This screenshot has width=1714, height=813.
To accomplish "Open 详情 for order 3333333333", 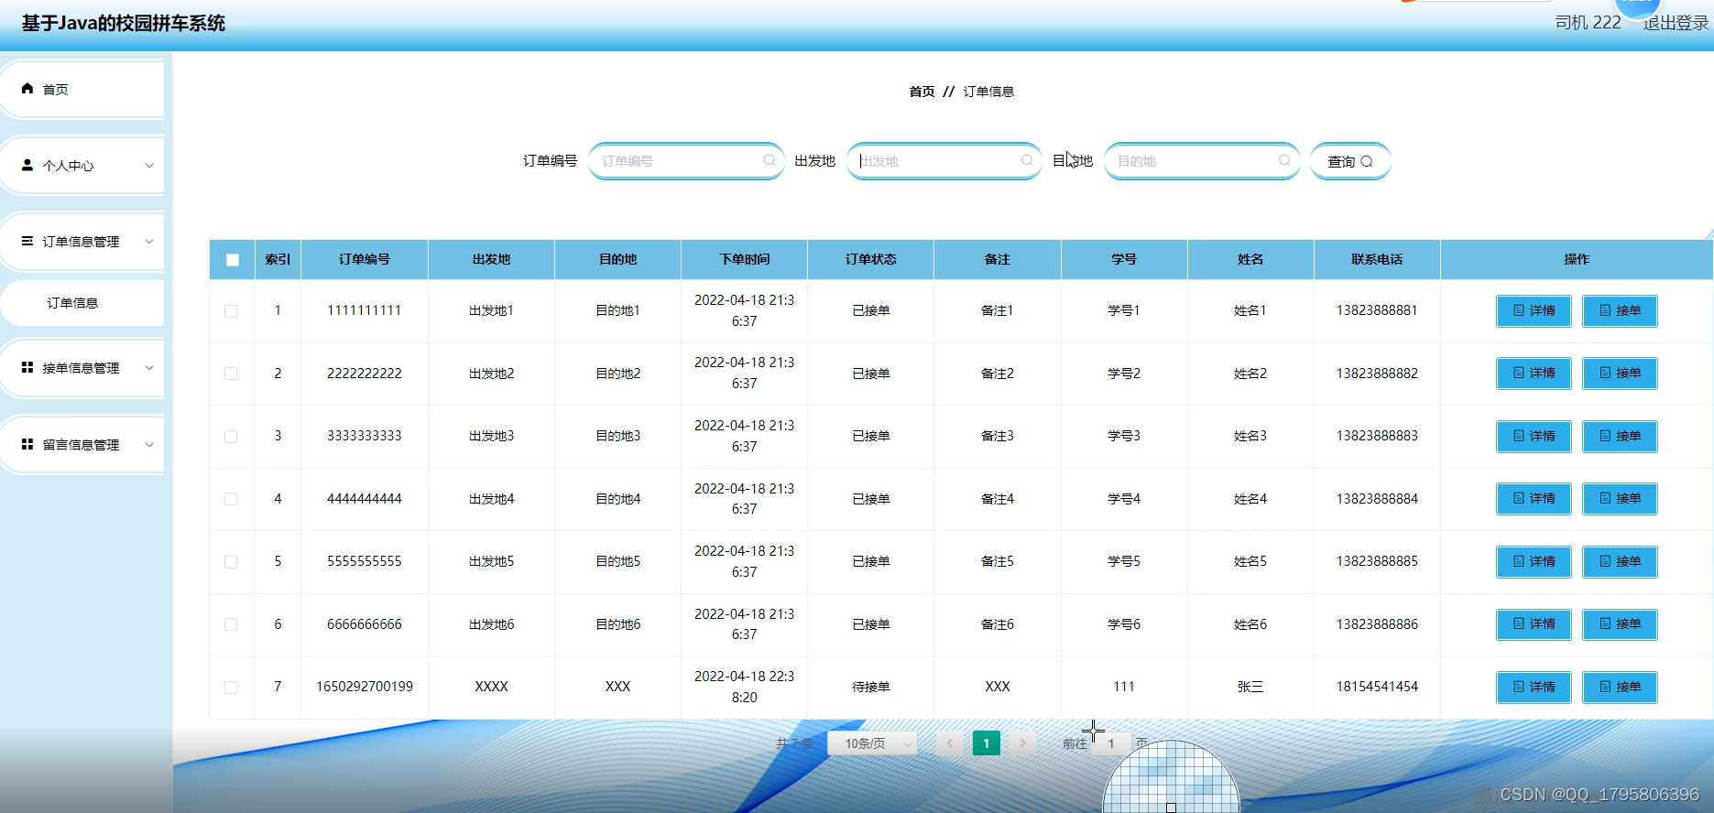I will (x=1534, y=437).
